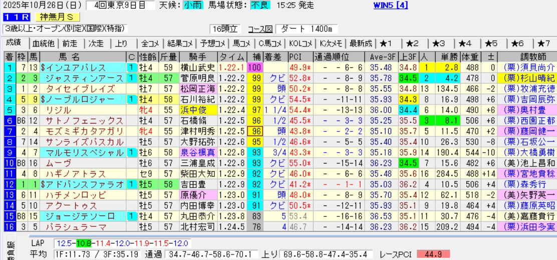Open the コース図 course map link

pos(259,29)
